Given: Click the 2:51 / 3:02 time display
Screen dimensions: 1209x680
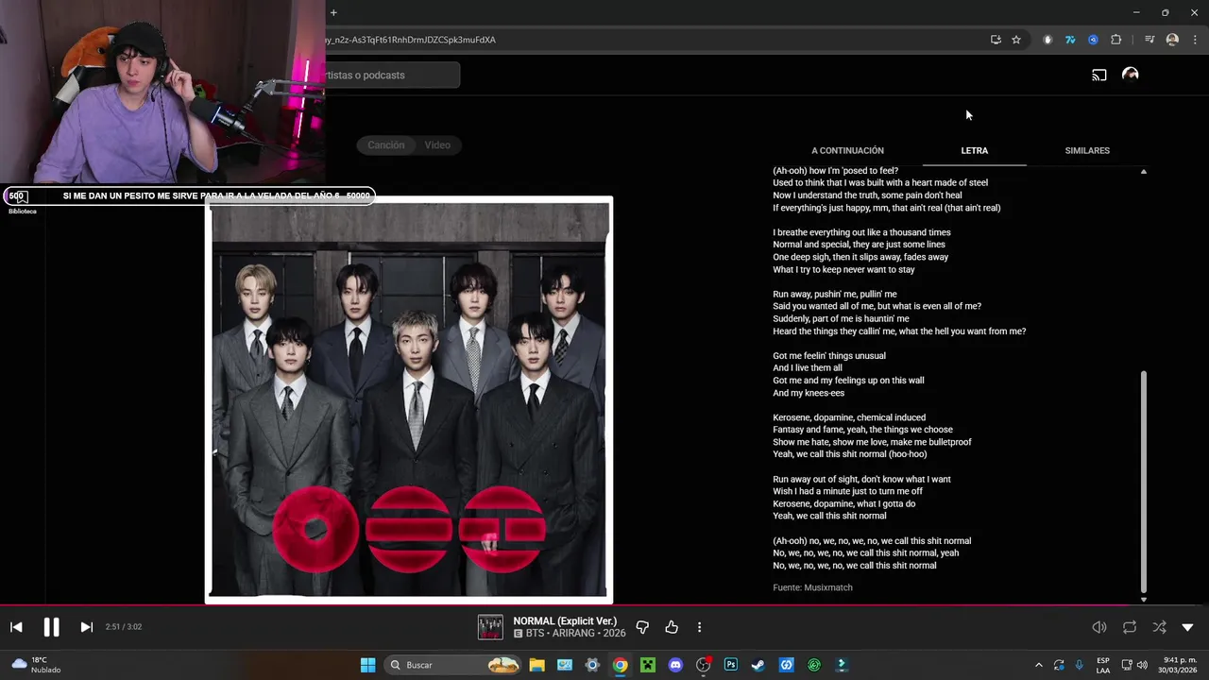Looking at the screenshot, I should pos(124,627).
